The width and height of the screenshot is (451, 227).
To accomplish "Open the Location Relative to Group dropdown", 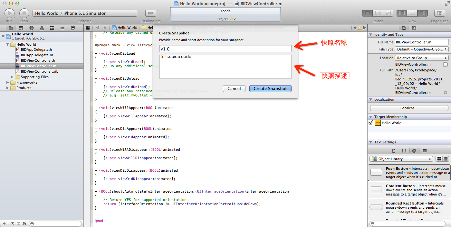I will 422,58.
